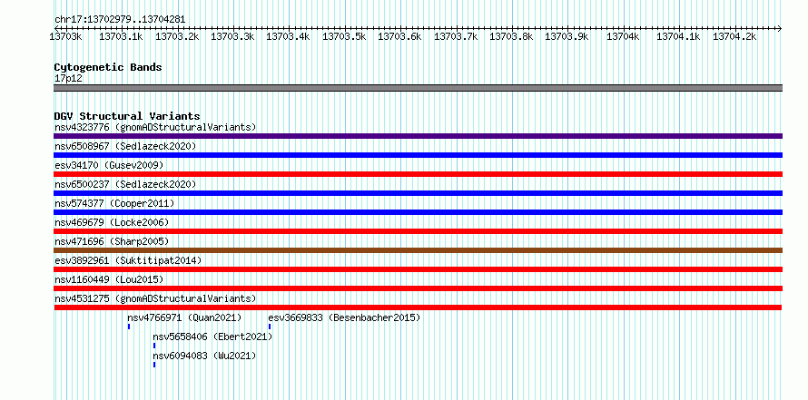Click the 13703.7k ruler tick label
808x400 pixels.
(x=456, y=36)
